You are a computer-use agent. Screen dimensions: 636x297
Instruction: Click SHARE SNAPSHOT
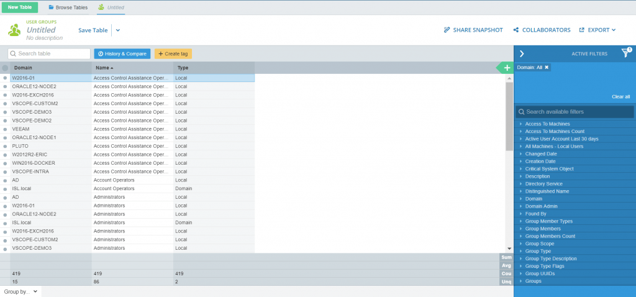(473, 30)
